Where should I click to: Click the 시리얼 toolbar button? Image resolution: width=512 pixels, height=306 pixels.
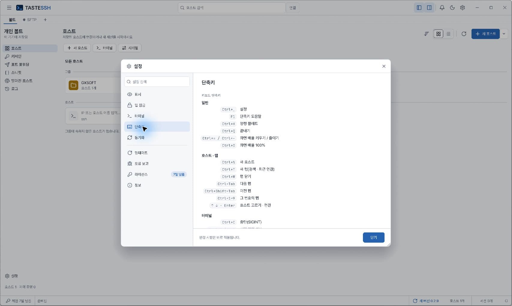(130, 48)
